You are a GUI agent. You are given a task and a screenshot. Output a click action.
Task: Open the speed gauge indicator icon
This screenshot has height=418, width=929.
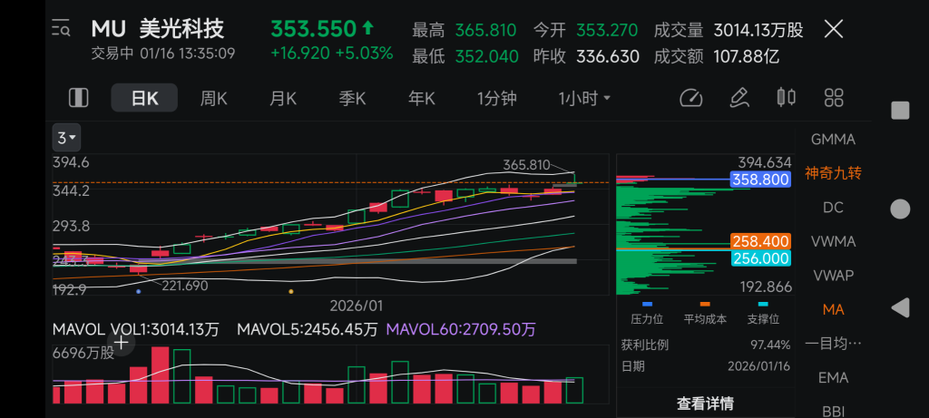[x=690, y=98]
